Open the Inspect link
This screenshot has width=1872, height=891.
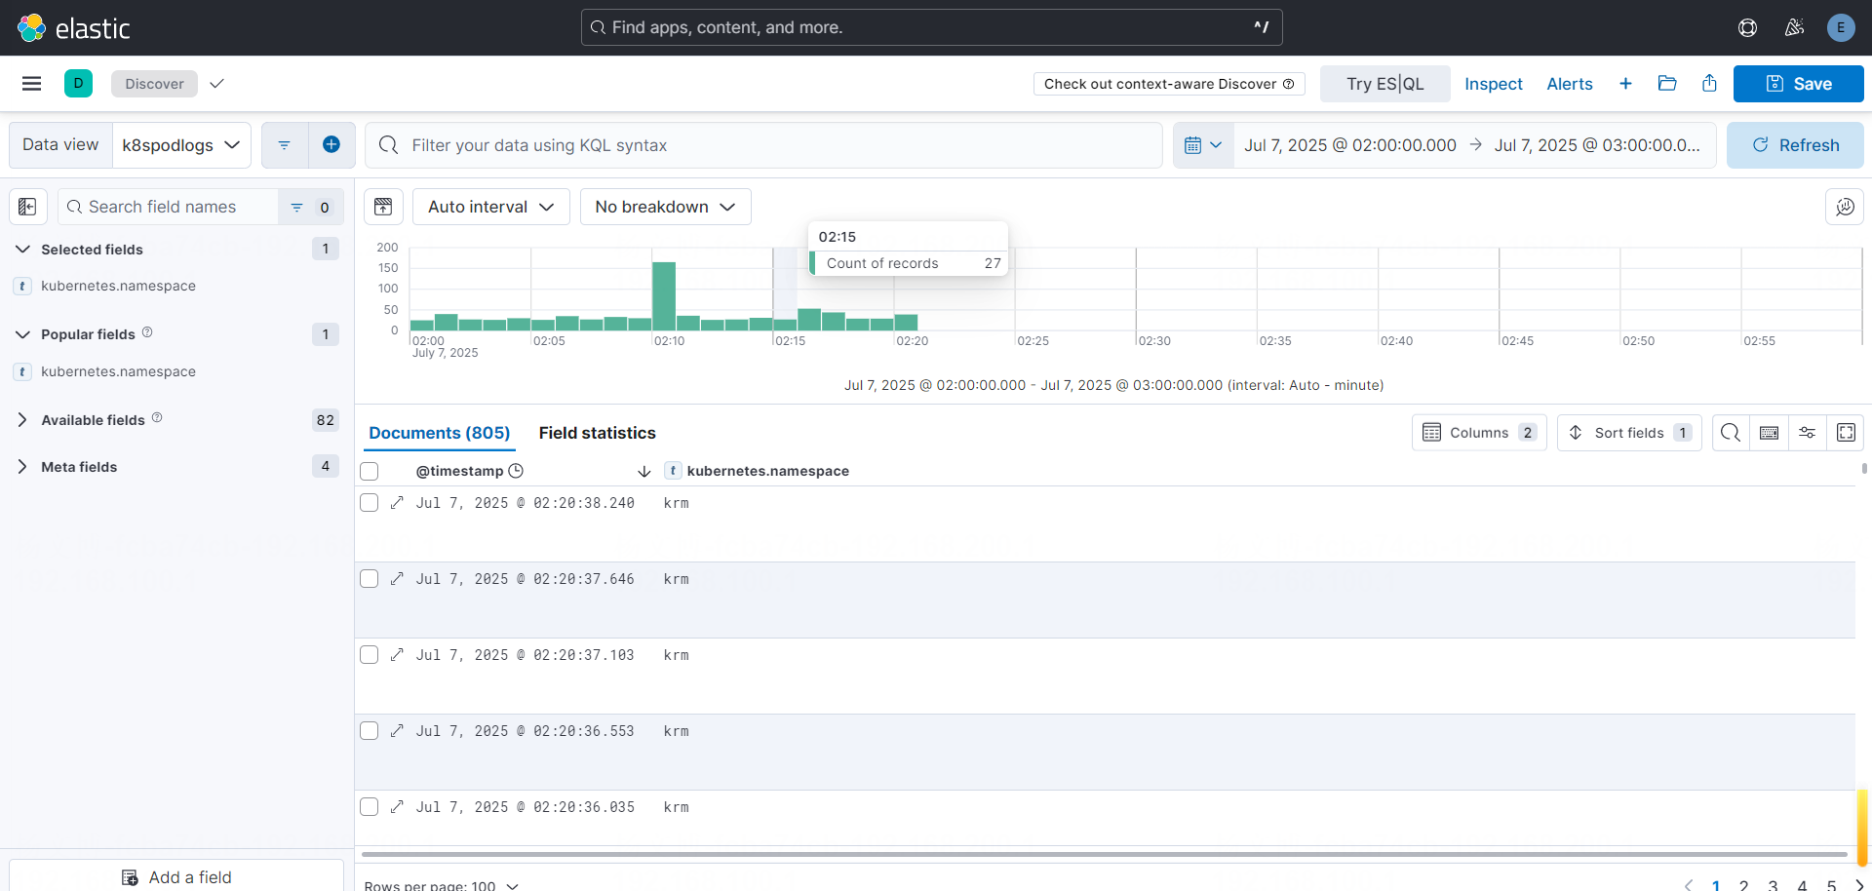point(1493,84)
